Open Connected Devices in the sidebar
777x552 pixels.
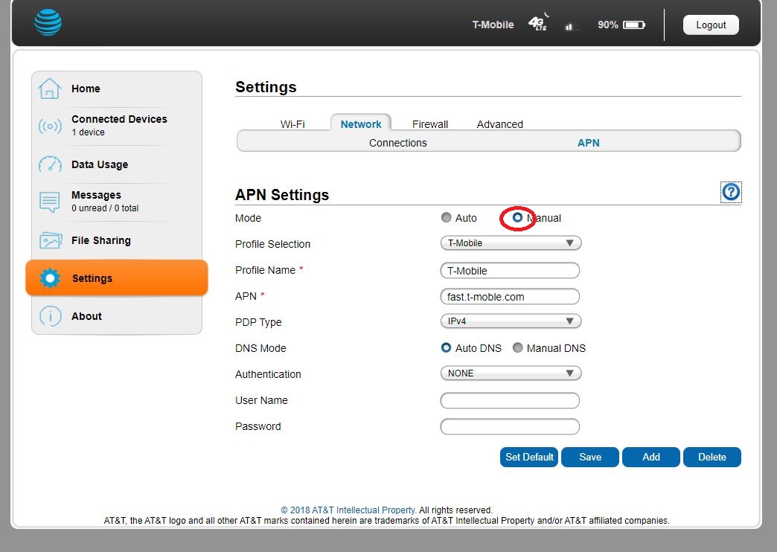(x=117, y=126)
